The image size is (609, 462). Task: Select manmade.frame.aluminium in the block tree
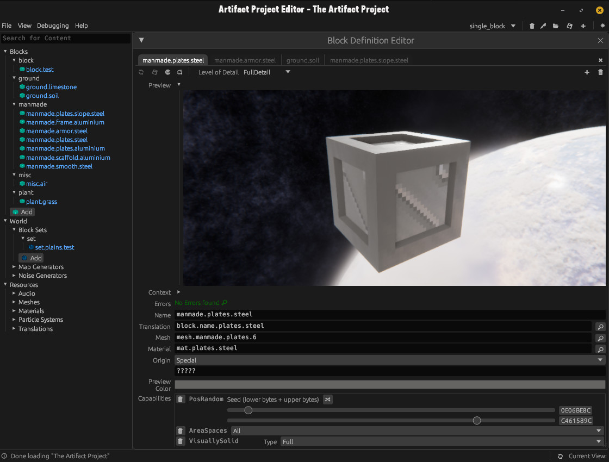point(65,122)
